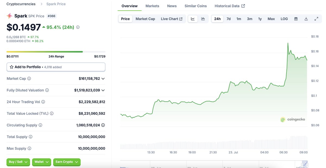Click the fullscreen expand chart icon
326x168 pixels.
tap(316, 19)
